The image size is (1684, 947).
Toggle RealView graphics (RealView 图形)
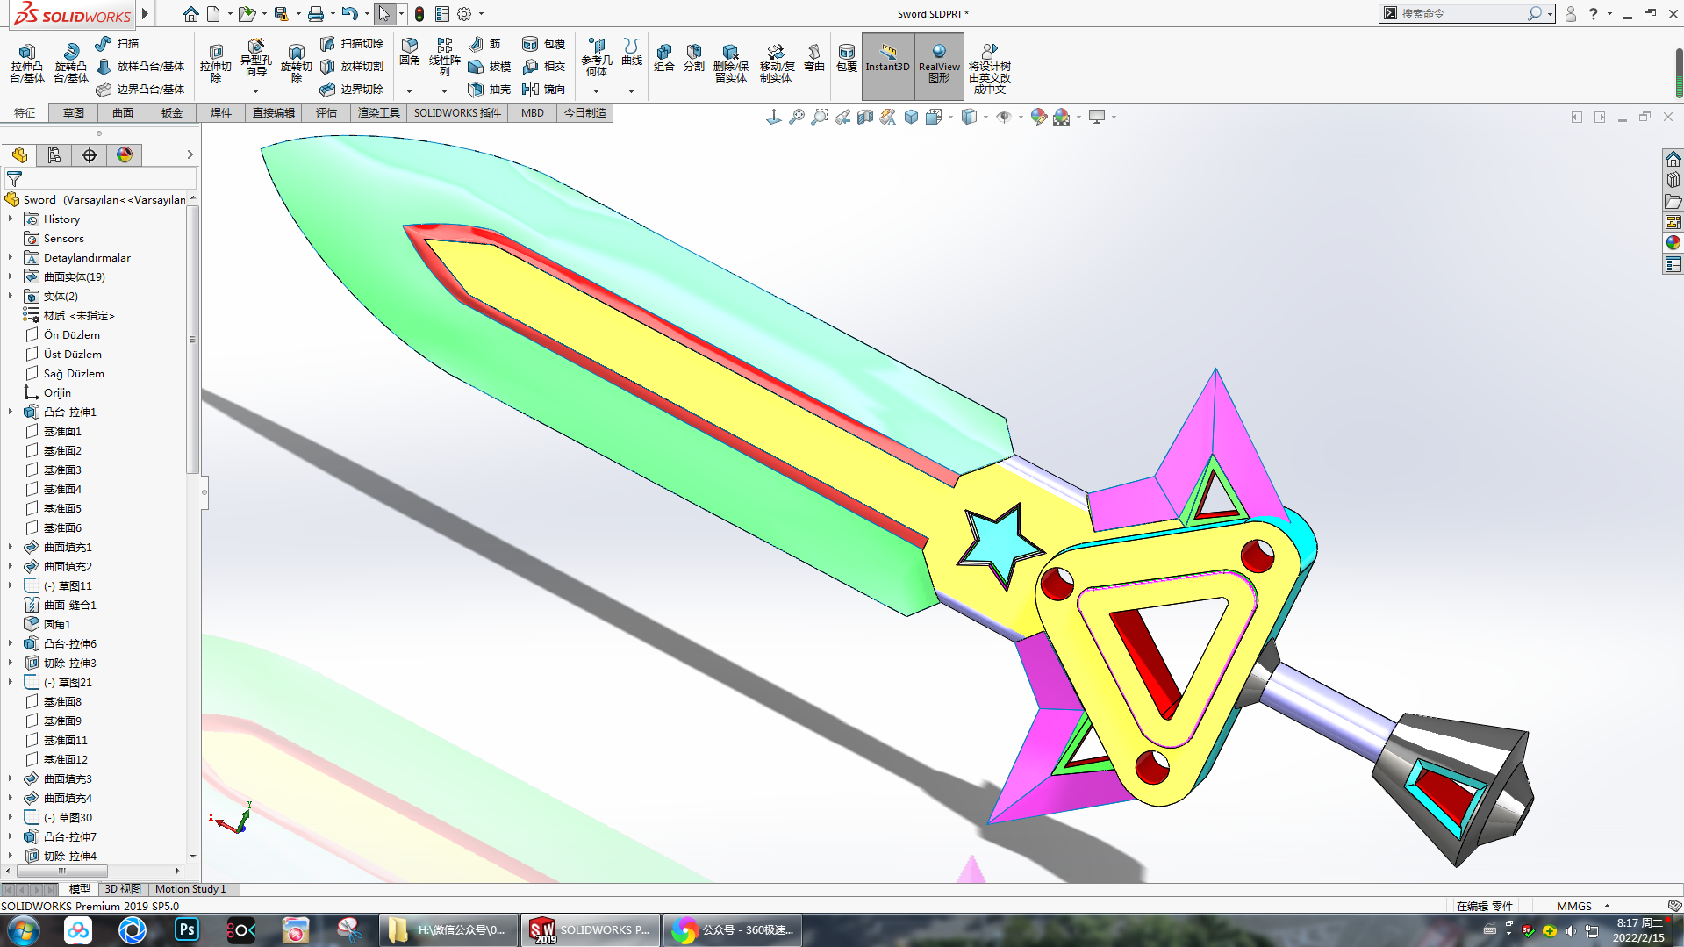[x=939, y=66]
